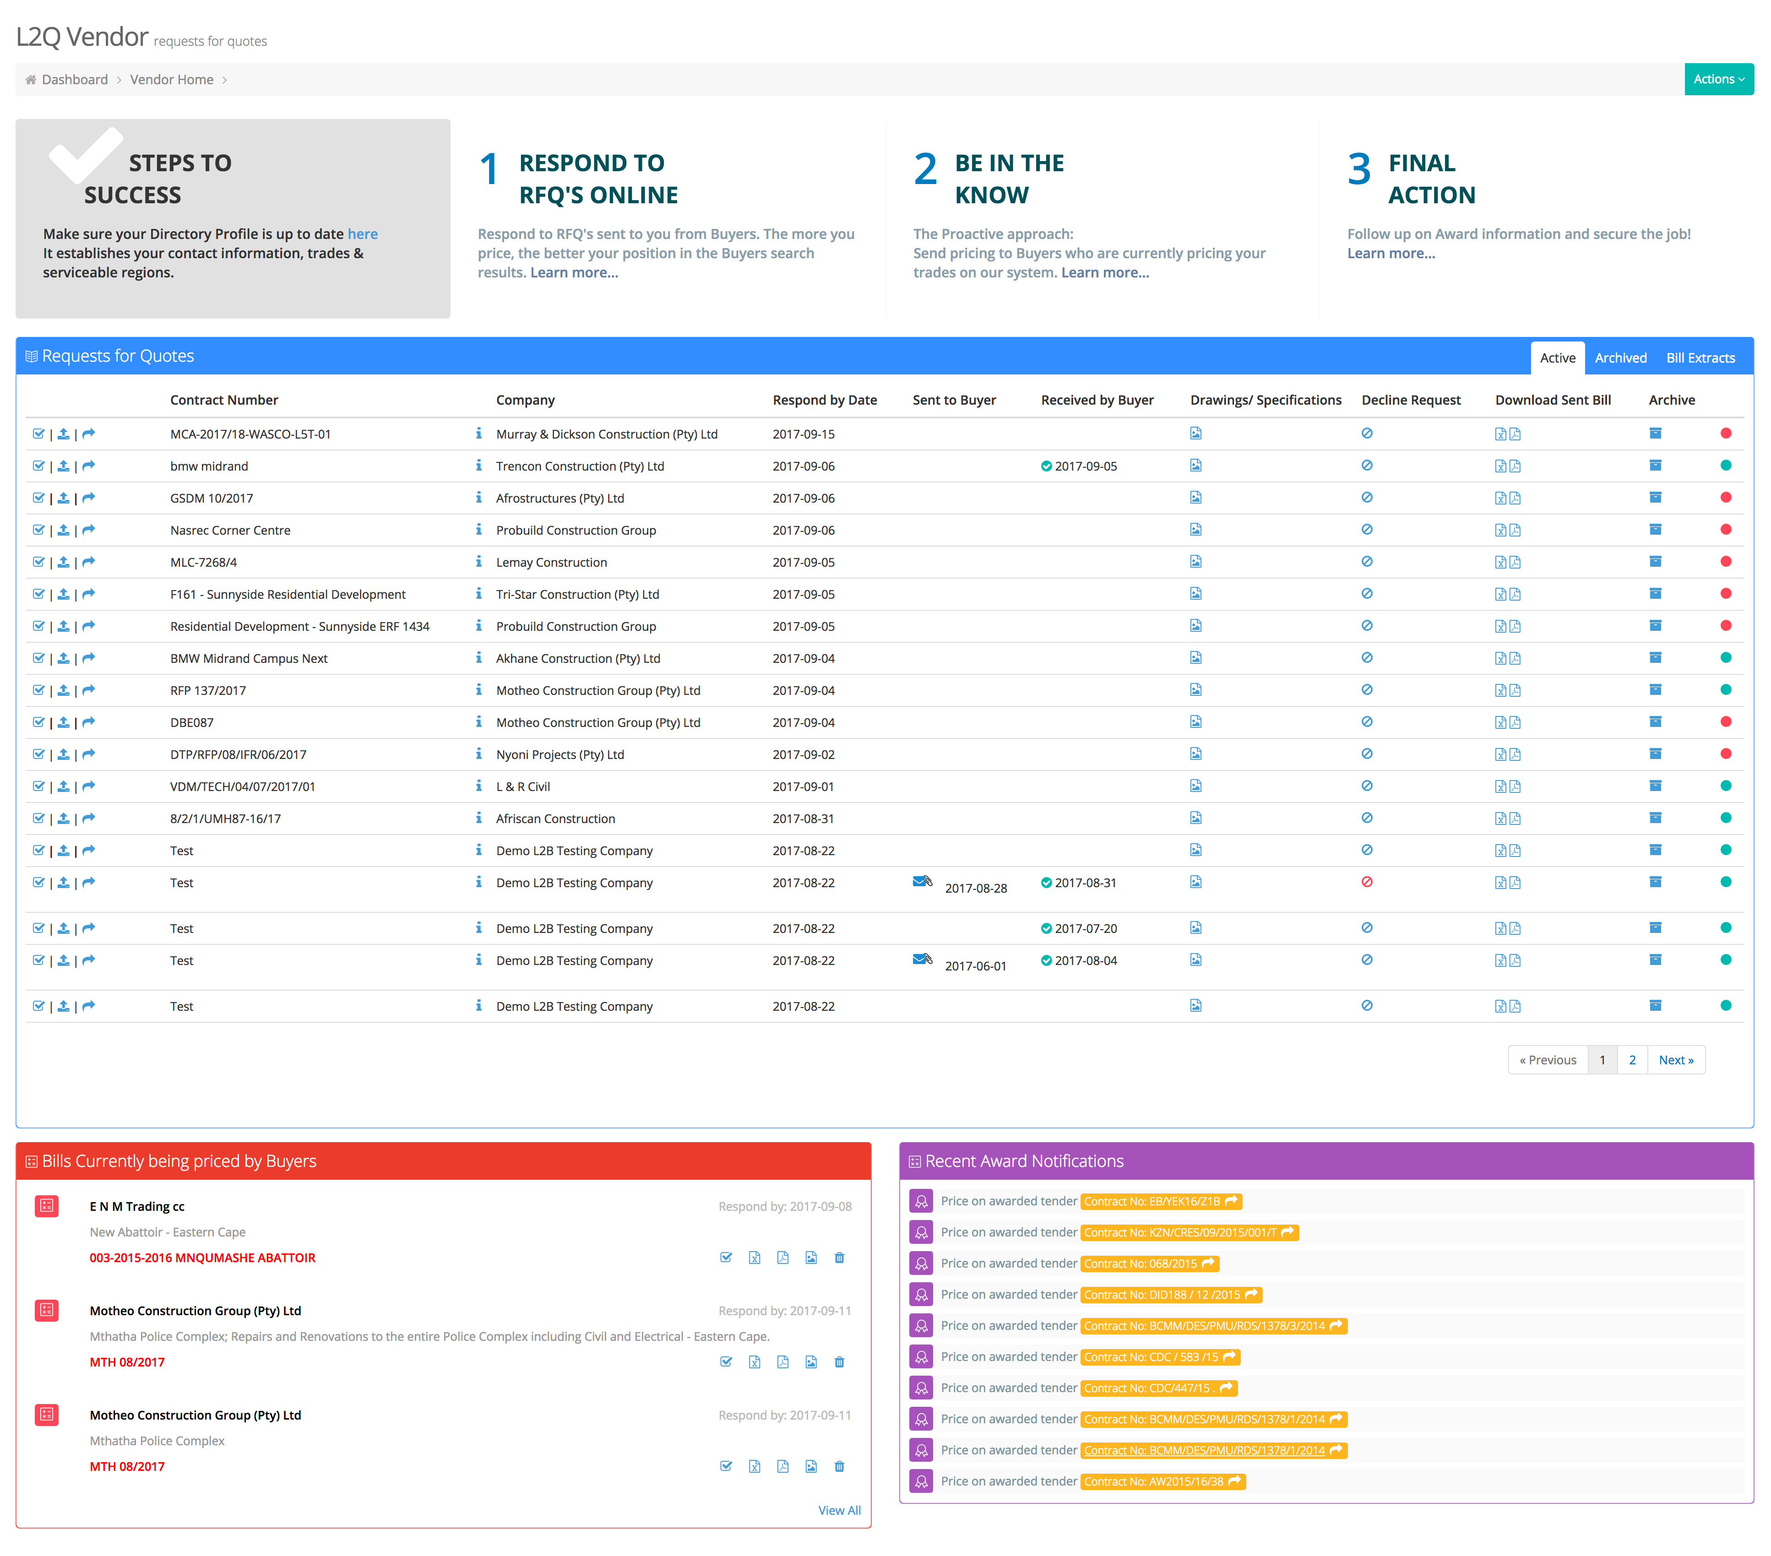The image size is (1771, 1556).
Task: Click Next page button
Action: [1676, 1060]
